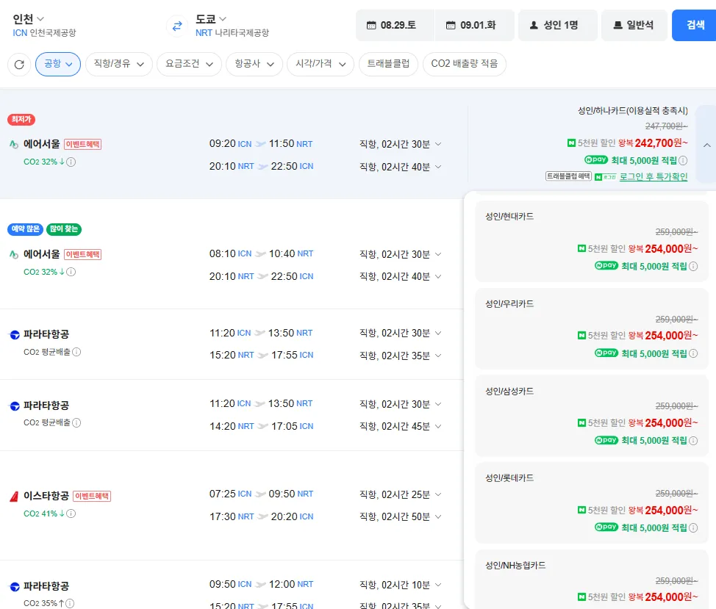Open CO2 32% info icon for first 에어서울 flight

(x=71, y=162)
